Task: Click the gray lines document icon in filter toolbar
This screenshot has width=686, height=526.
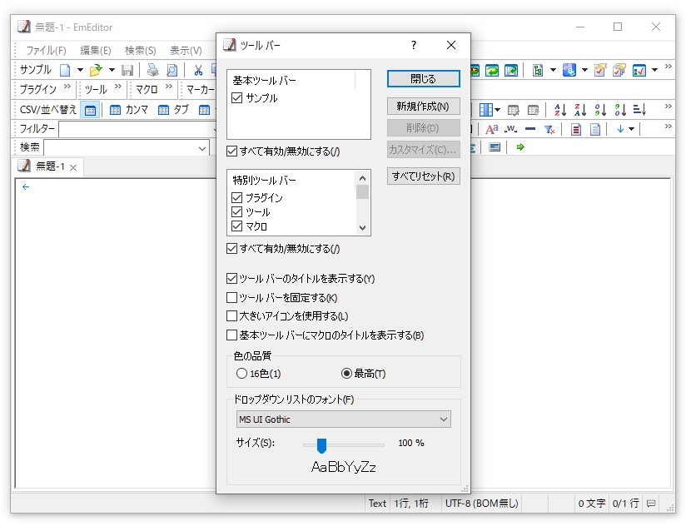Action: point(595,129)
